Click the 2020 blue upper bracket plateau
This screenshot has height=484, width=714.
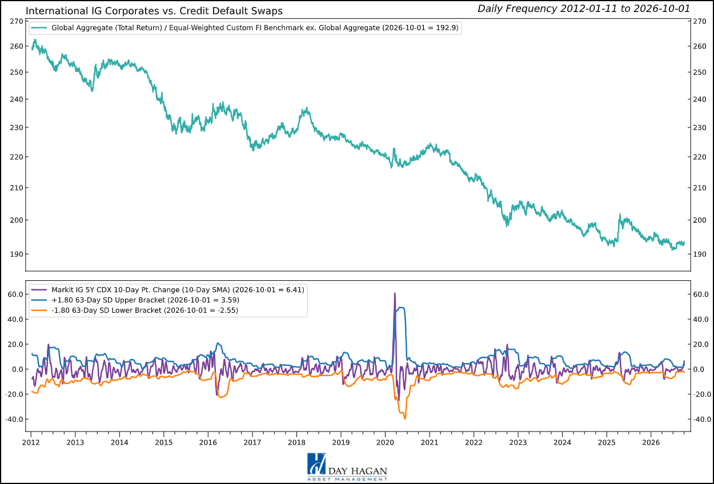tap(402, 309)
